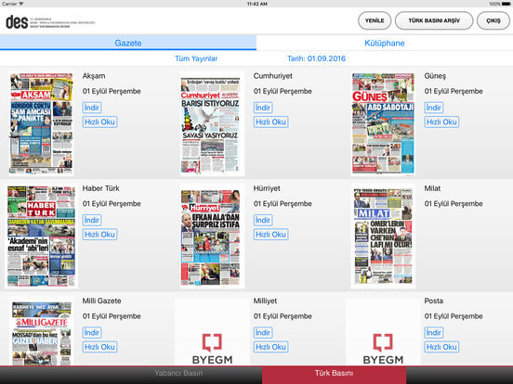Download Milliyet with İndir

pyautogui.click(x=263, y=333)
